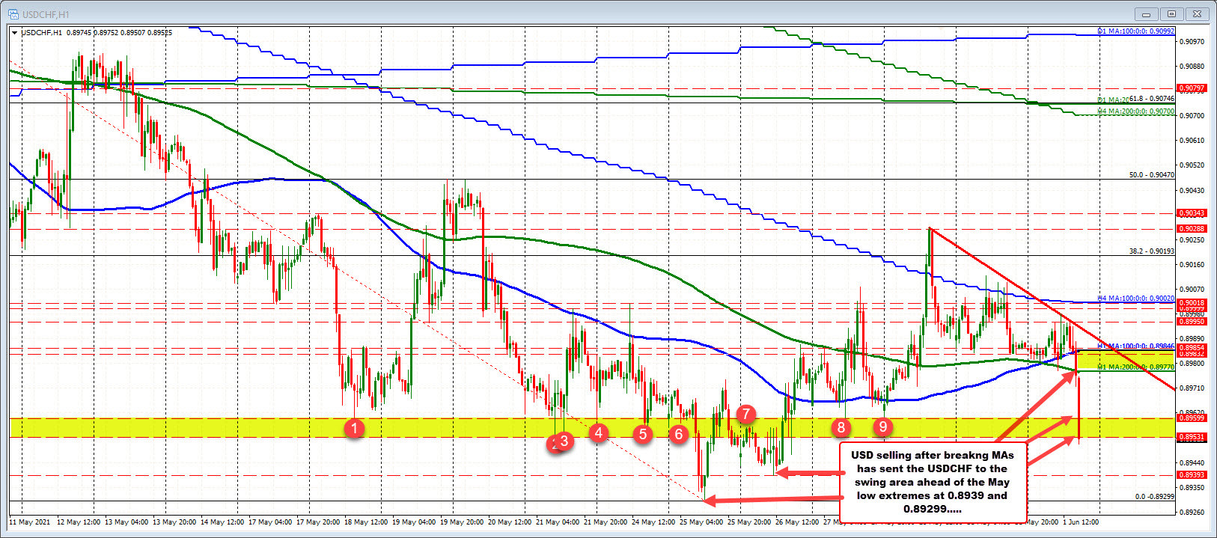Image resolution: width=1217 pixels, height=538 pixels.
Task: Click the '18 May 12:00' time axis label
Action: (365, 522)
